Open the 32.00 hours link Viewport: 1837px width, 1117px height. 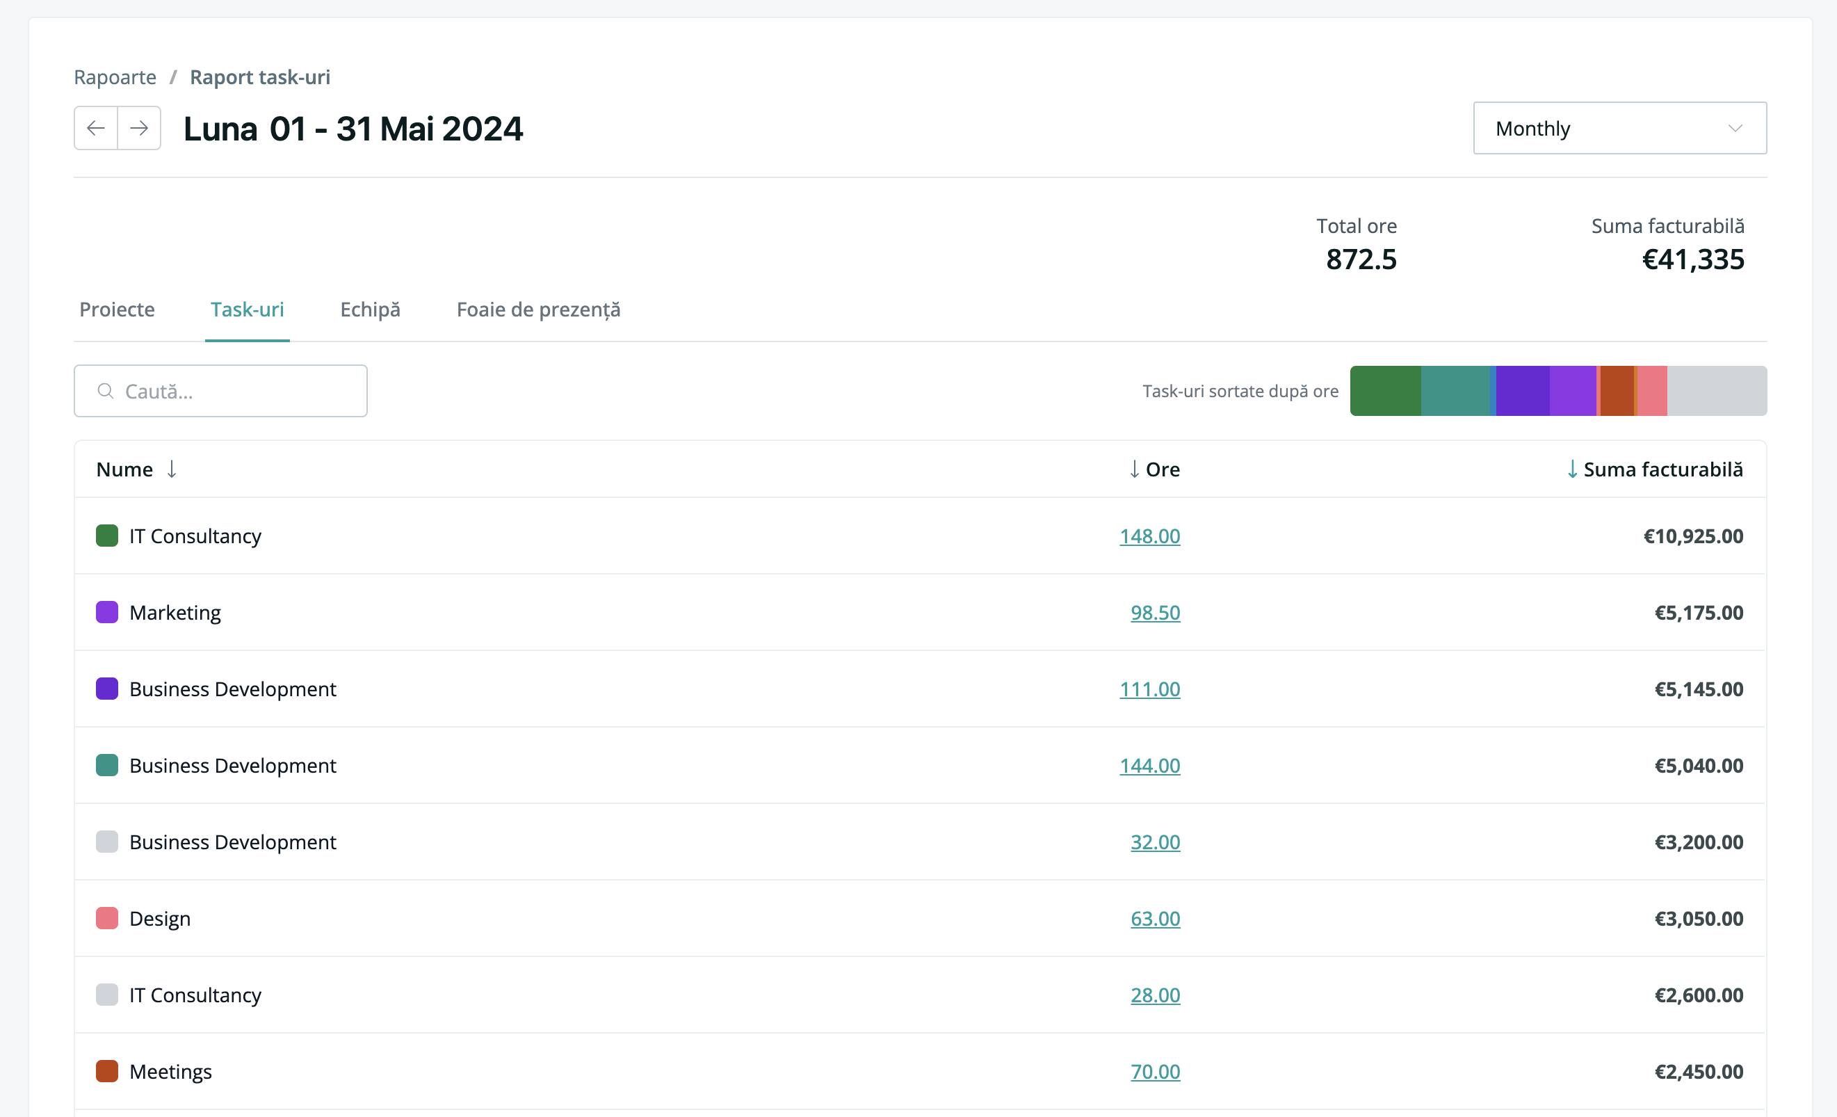tap(1155, 842)
